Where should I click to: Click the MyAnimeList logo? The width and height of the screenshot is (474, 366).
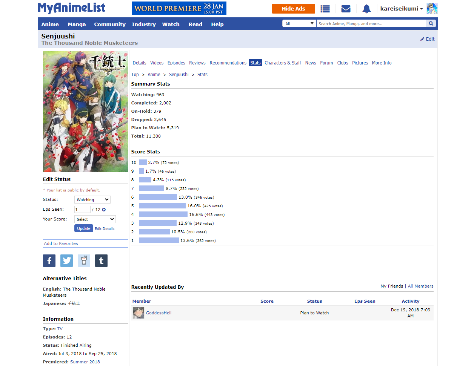point(71,8)
